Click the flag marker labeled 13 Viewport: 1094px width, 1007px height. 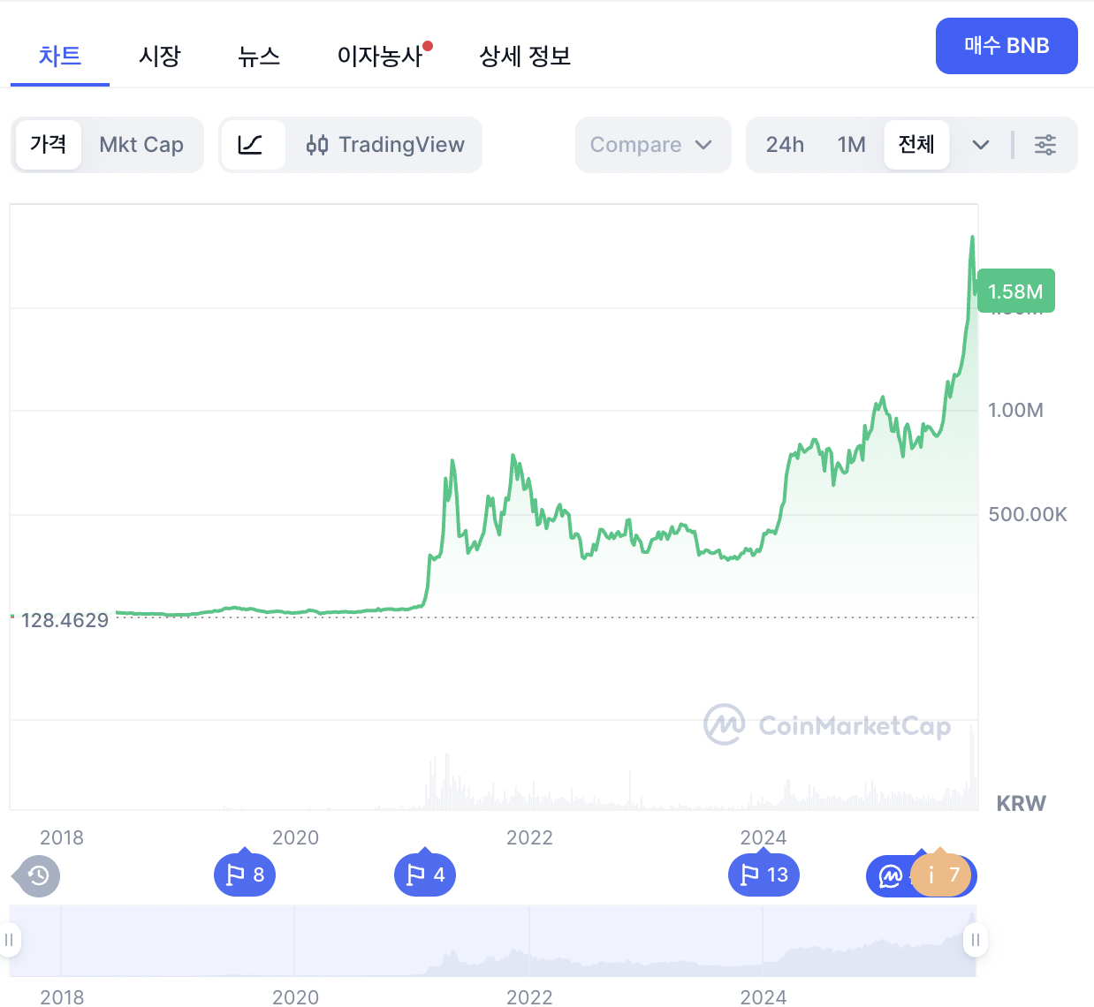pos(764,874)
